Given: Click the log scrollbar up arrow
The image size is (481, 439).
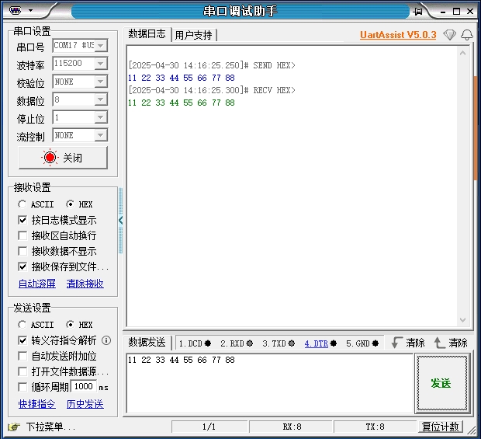Looking at the screenshot, I should tap(463, 54).
